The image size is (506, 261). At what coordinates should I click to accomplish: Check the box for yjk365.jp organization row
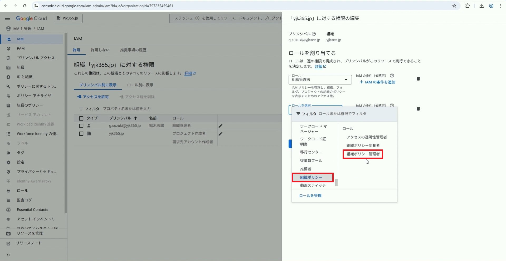pos(81,134)
